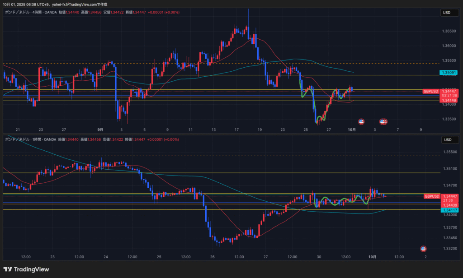Click the red 1.34439 price label on the 1-hour chart
The image size is (463, 278).
[x=449, y=205]
